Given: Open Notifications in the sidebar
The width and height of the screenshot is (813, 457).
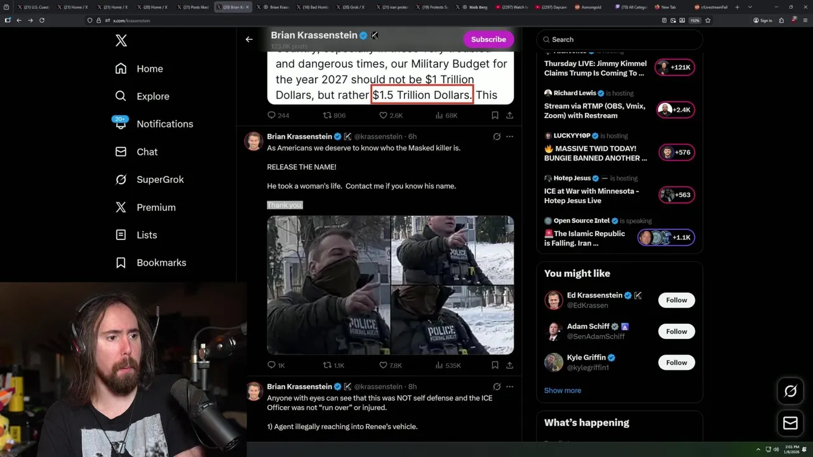Looking at the screenshot, I should coord(154,124).
